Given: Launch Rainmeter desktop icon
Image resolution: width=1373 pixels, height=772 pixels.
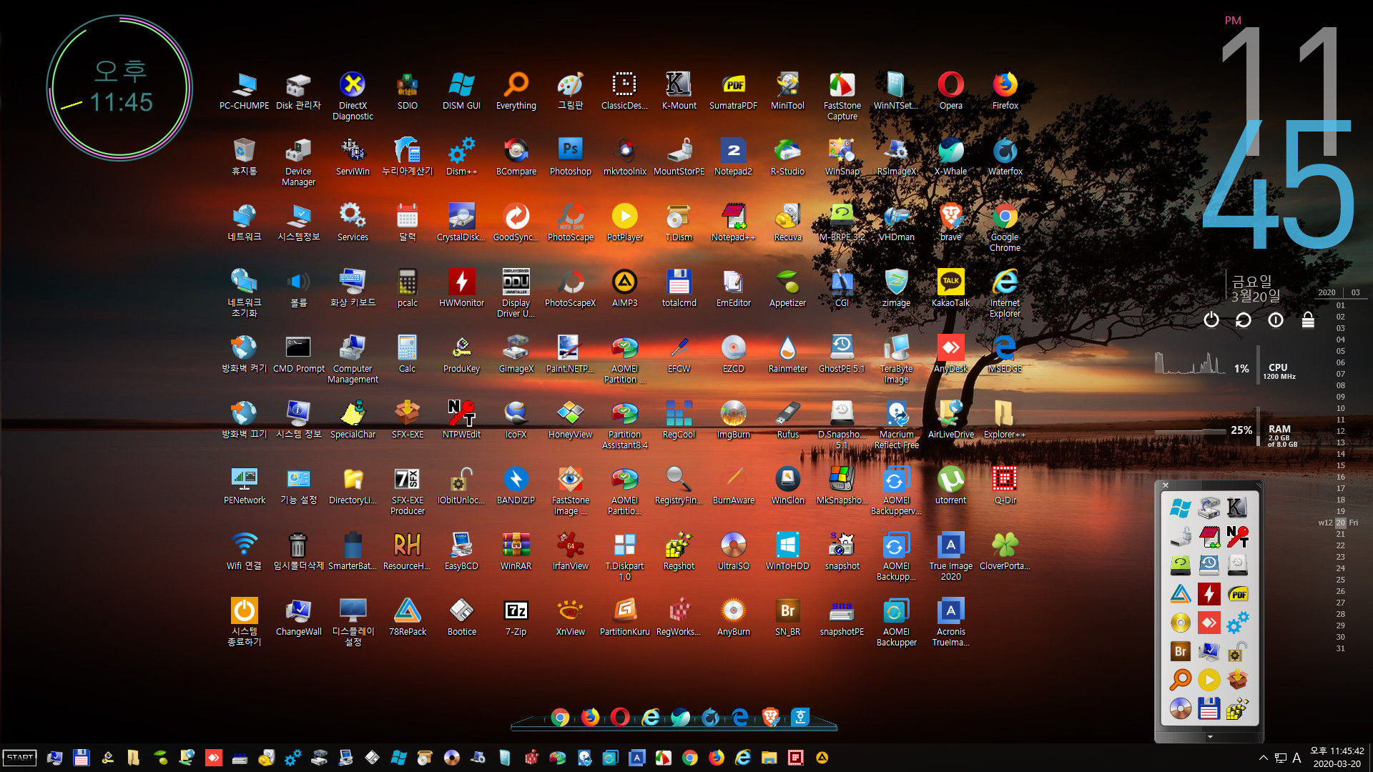Looking at the screenshot, I should pyautogui.click(x=787, y=354).
